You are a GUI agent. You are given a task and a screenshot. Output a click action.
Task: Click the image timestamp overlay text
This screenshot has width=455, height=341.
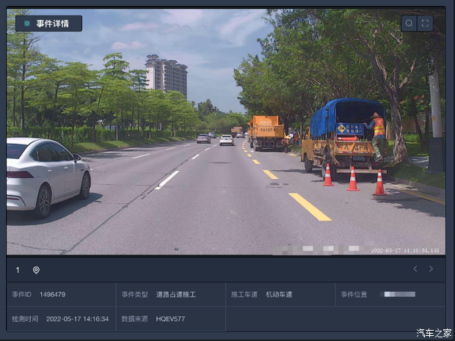pyautogui.click(x=405, y=251)
